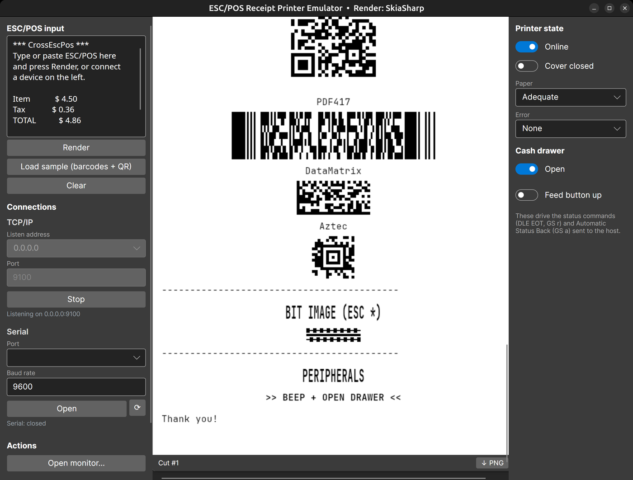
Task: Click Load sample (barcodes + QR)
Action: tap(76, 167)
